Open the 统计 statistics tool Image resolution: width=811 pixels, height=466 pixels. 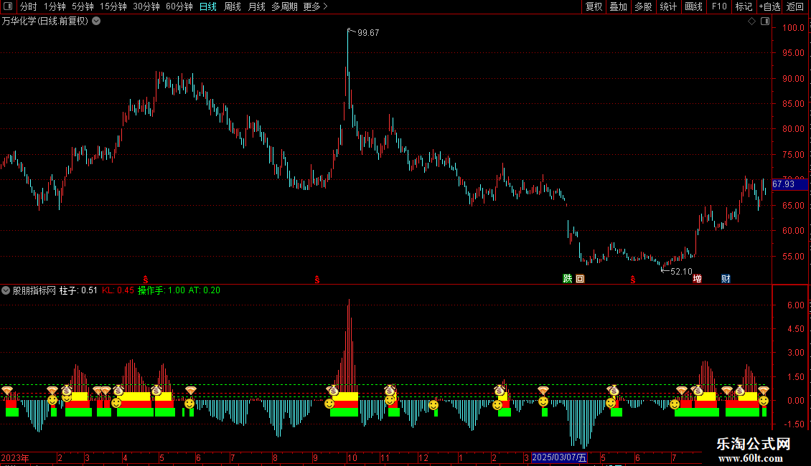[x=668, y=6]
